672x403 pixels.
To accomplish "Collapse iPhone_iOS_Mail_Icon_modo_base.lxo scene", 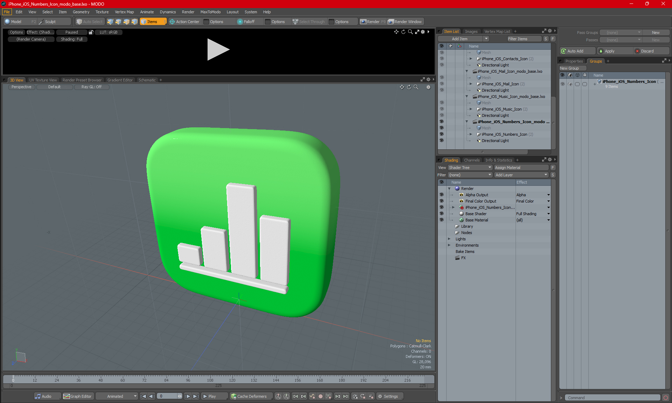I will [x=467, y=71].
